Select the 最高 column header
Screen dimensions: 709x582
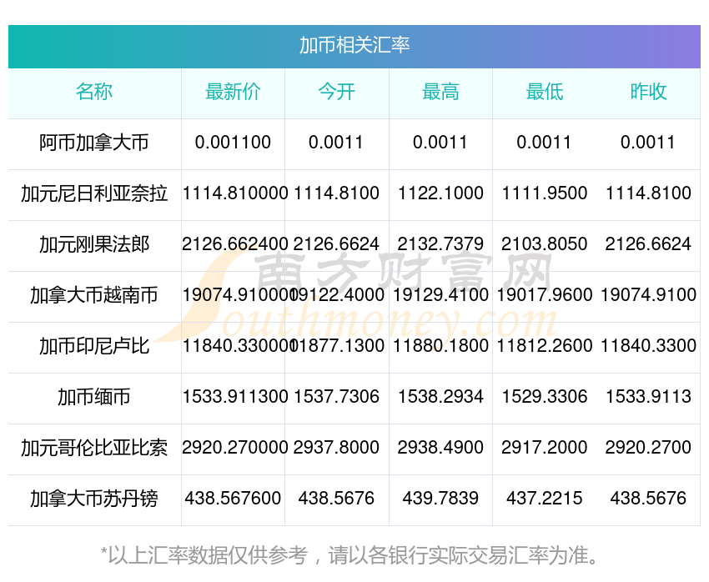click(x=440, y=92)
